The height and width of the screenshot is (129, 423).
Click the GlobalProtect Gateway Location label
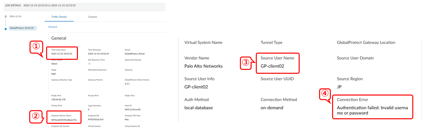coord(366,43)
